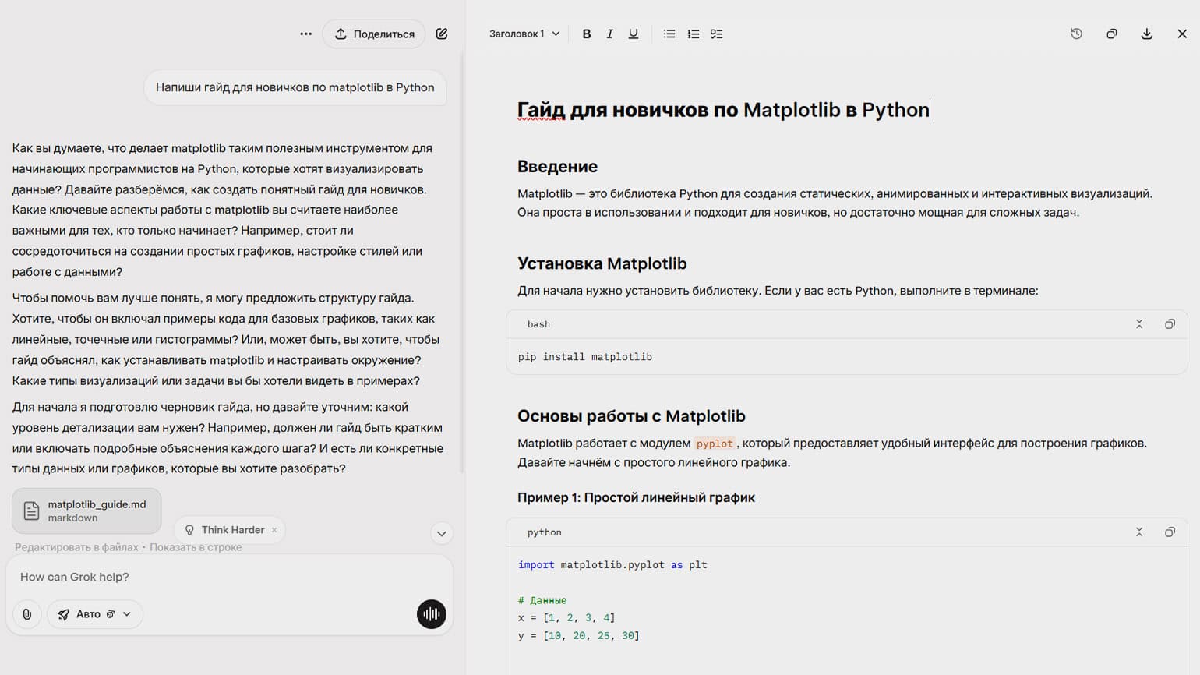
Task: Open the version history icon
Action: [x=1076, y=34]
